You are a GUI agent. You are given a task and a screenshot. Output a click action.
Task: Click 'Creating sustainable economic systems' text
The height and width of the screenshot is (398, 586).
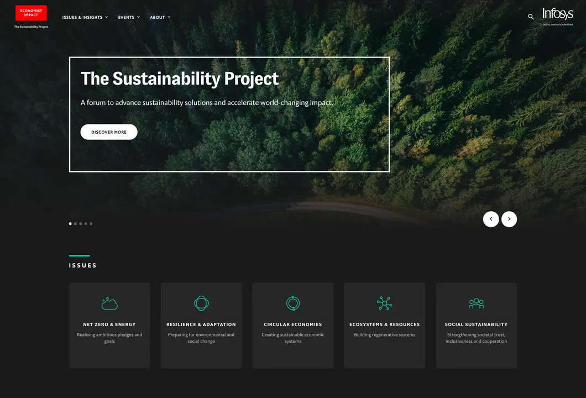tap(293, 338)
